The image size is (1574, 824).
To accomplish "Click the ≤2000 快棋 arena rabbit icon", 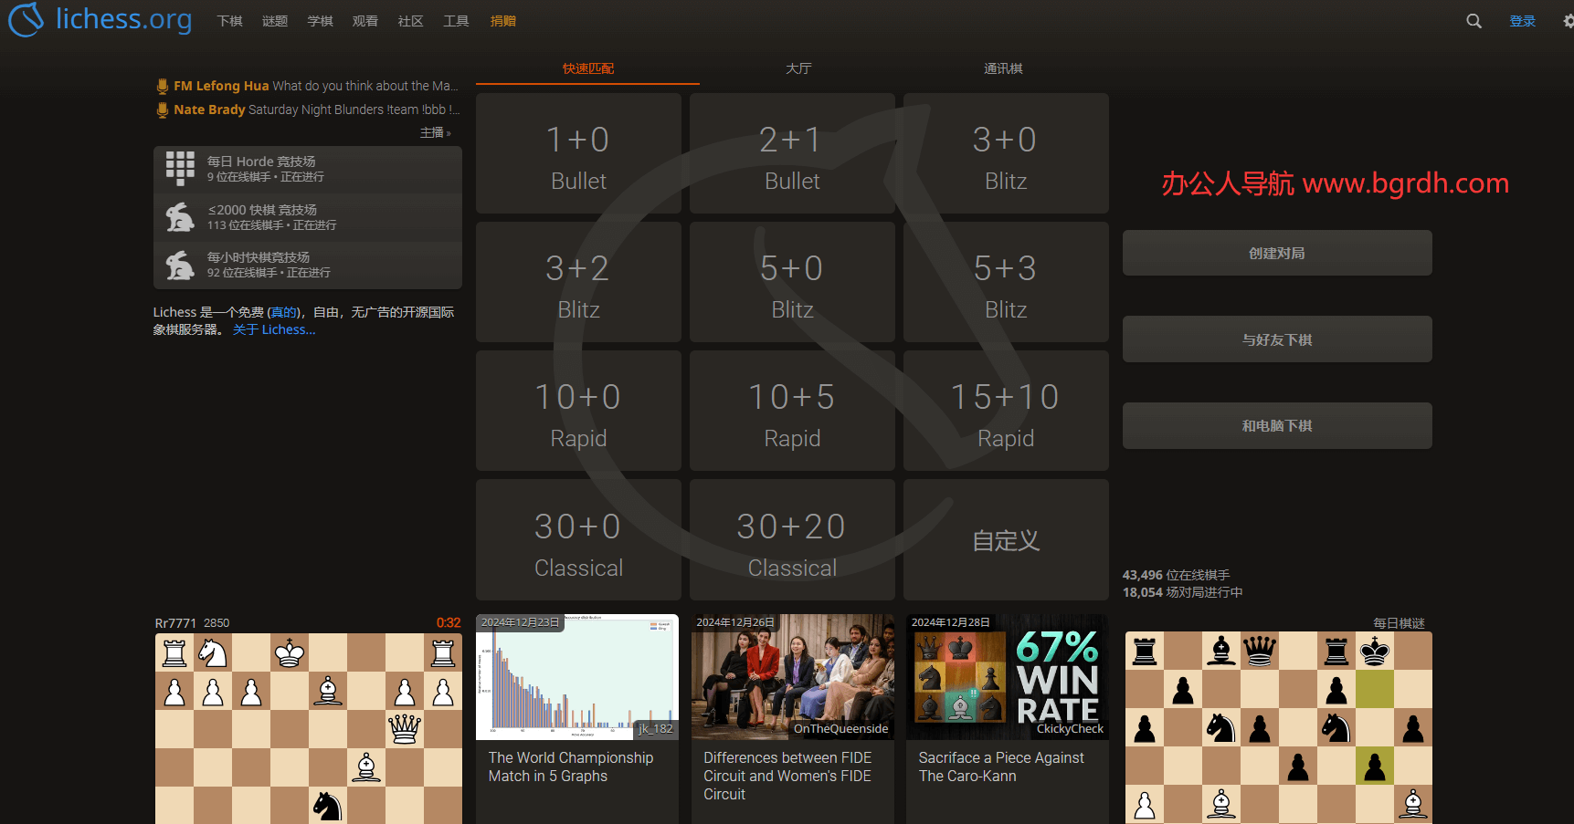I will (x=180, y=217).
